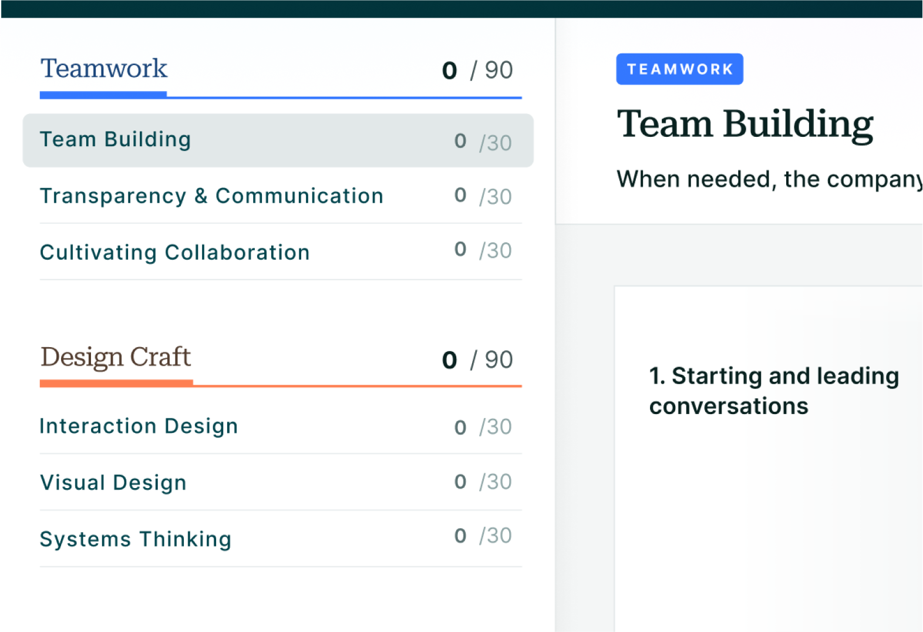Click the large Team Building page title
This screenshot has height=632, width=923.
click(x=745, y=125)
